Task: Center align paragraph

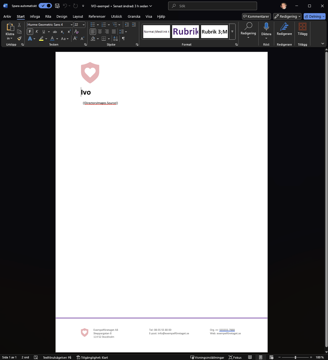Action: [x=100, y=32]
